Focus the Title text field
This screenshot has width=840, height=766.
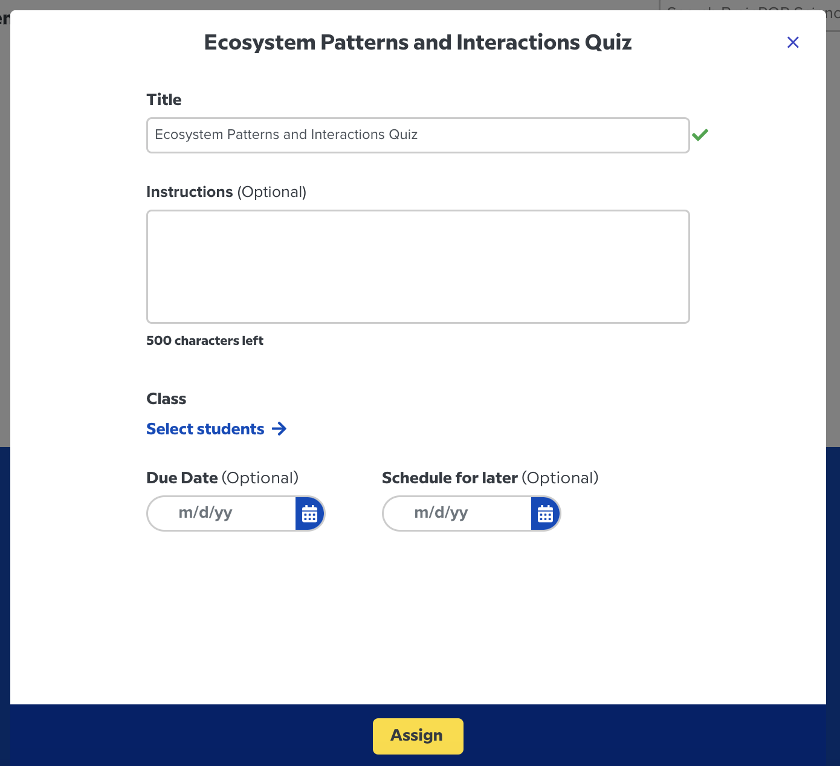[418, 135]
